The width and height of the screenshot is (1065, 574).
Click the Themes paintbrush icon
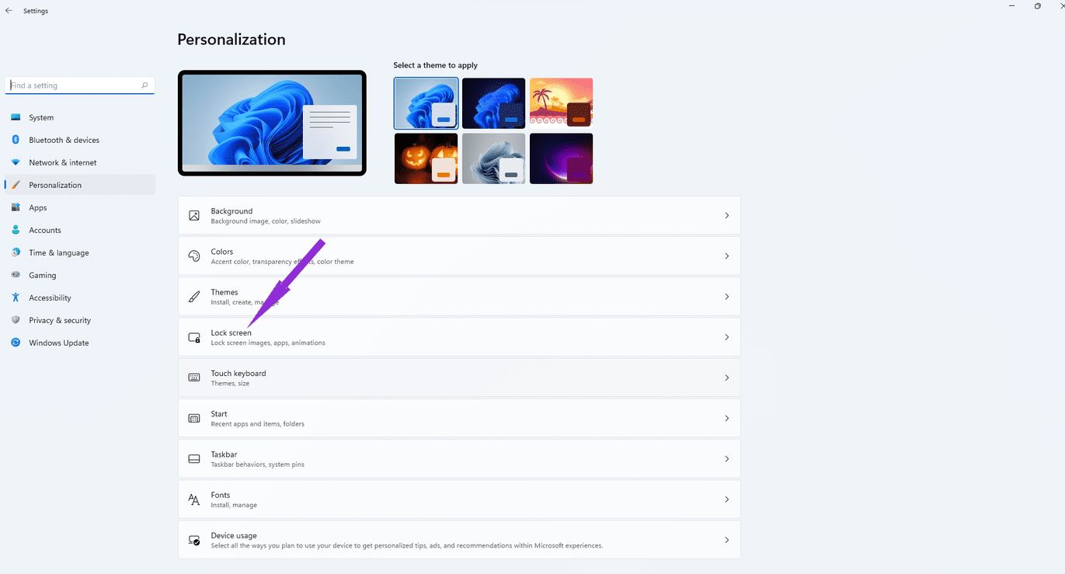pyautogui.click(x=194, y=297)
